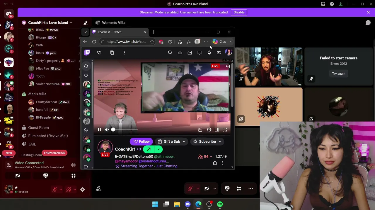Expand the green stream-together arrow dropdown

pyautogui.click(x=158, y=149)
